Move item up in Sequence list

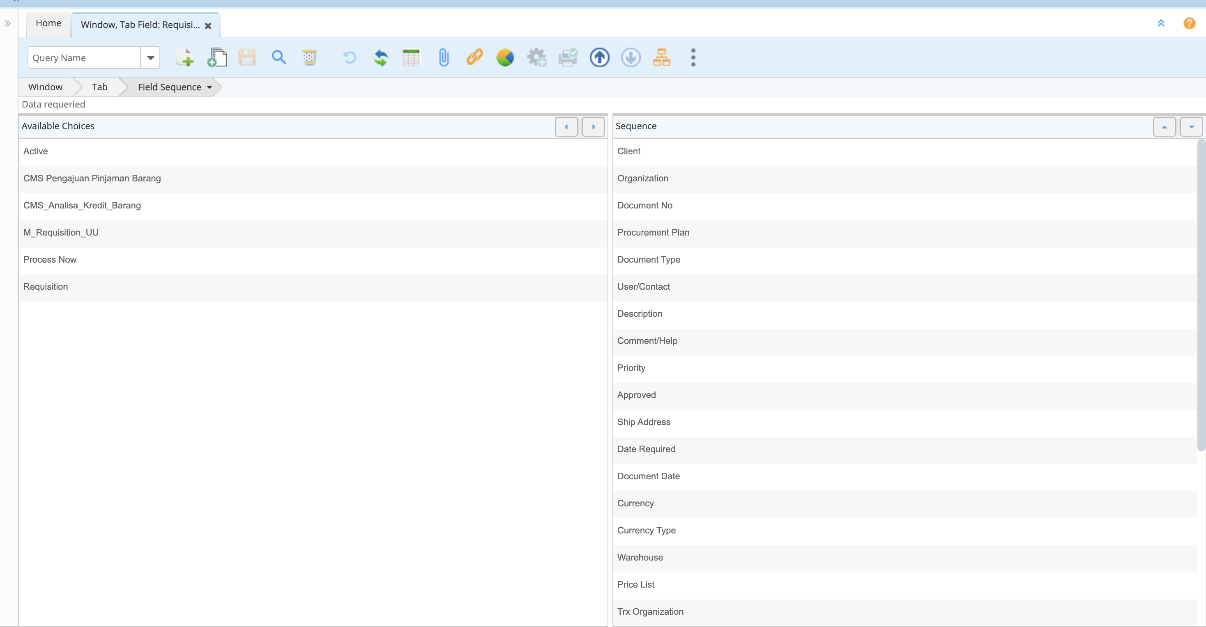[1165, 127]
